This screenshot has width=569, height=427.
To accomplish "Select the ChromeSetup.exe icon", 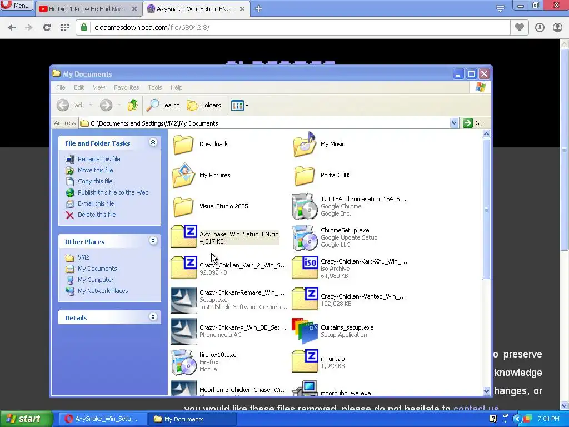I will click(305, 237).
